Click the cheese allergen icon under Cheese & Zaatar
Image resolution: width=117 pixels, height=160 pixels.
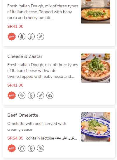[22, 95]
